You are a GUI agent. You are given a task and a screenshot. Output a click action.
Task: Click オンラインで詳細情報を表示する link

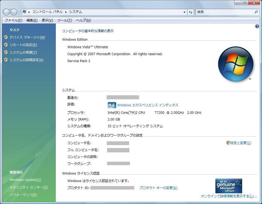(x=228, y=196)
